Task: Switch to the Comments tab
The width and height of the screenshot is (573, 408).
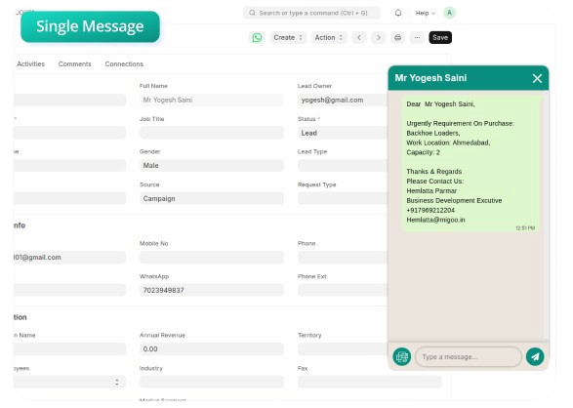Action: (74, 63)
